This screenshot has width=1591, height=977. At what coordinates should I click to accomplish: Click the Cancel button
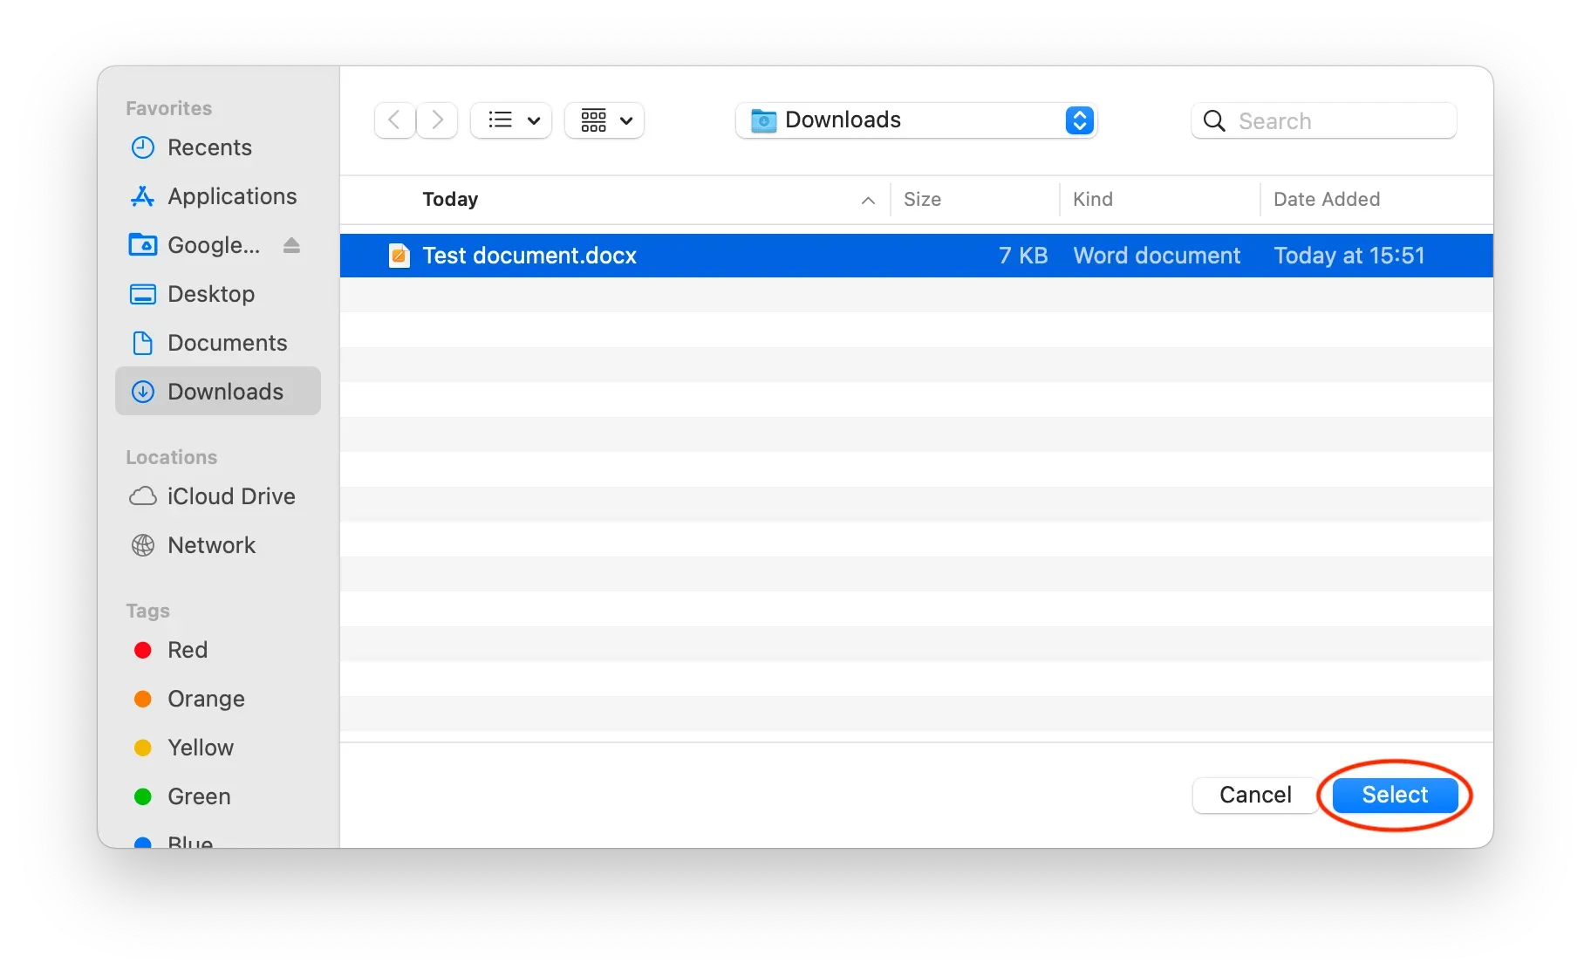[x=1254, y=795]
